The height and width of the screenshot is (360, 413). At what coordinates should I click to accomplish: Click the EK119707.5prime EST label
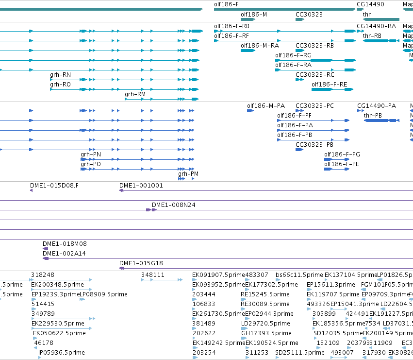pyautogui.click(x=333, y=294)
